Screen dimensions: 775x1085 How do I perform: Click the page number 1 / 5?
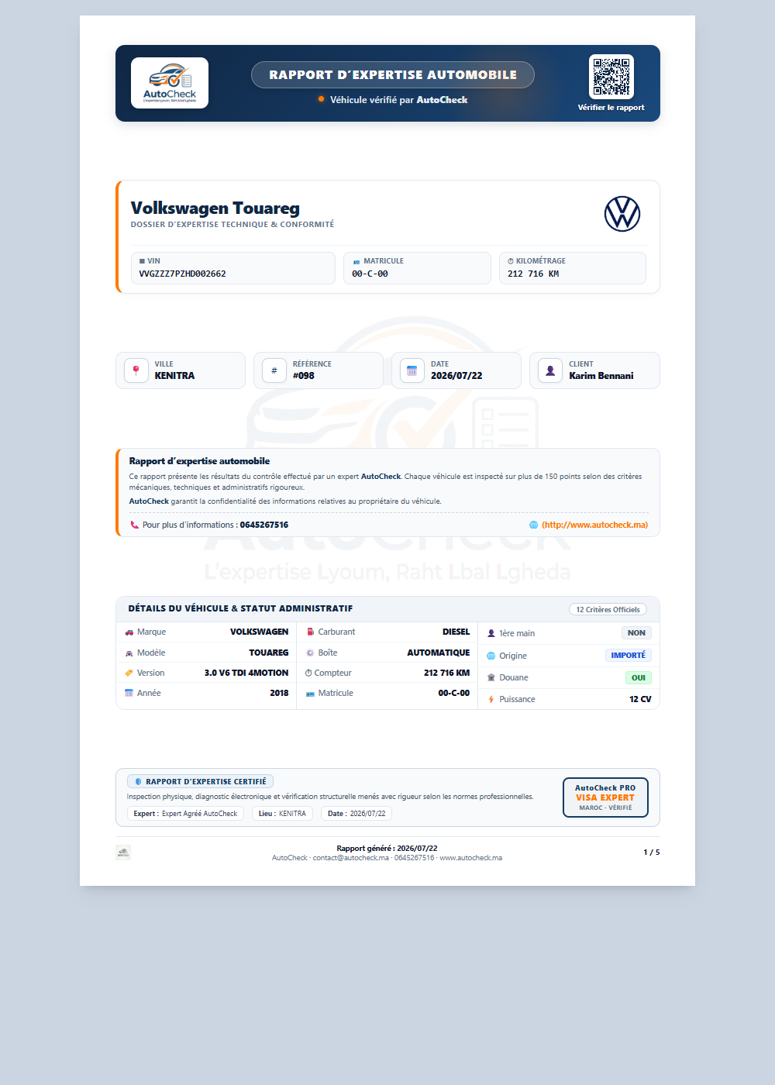(x=652, y=852)
